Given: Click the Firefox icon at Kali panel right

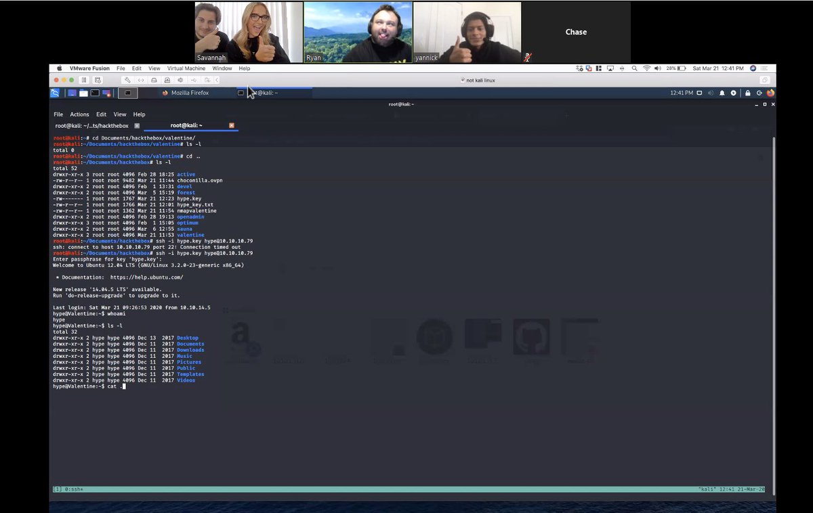Looking at the screenshot, I should [x=770, y=93].
